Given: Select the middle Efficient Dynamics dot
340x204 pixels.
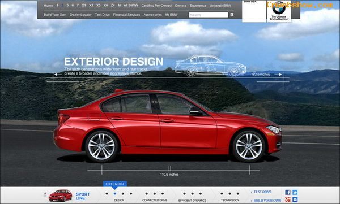Looking at the screenshot, I should (x=192, y=194).
